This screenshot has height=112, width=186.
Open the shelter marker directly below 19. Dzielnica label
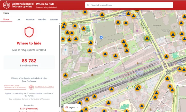point(115,56)
